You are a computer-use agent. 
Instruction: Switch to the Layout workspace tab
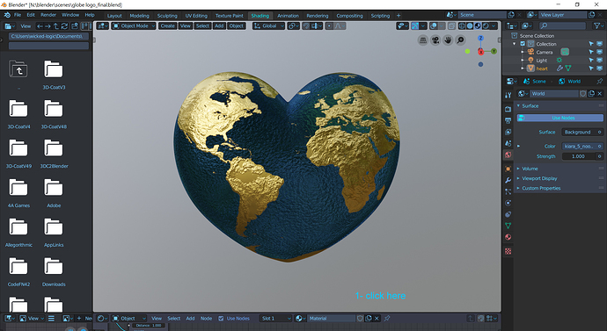(114, 16)
